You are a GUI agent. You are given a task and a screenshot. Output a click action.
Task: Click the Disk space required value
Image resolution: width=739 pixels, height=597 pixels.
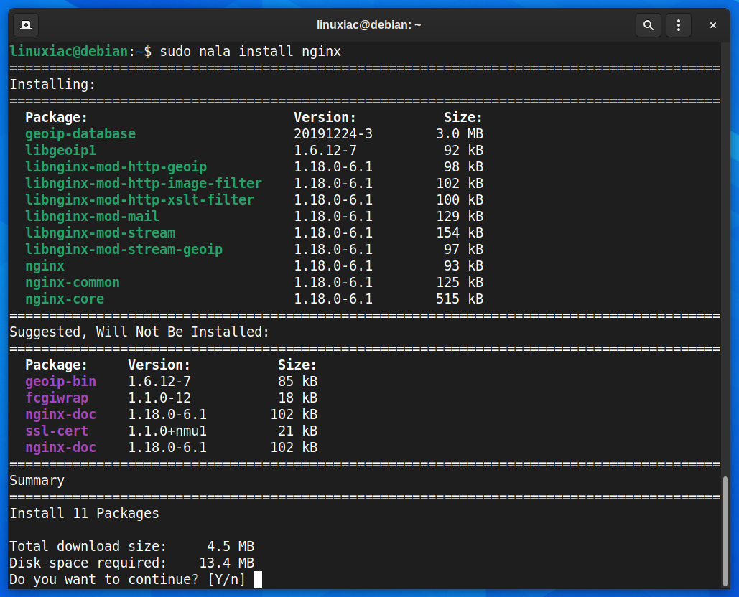[x=227, y=563]
